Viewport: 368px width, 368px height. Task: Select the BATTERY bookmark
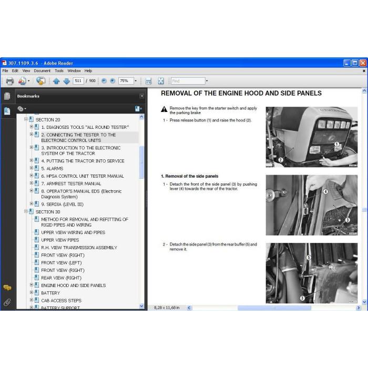pyautogui.click(x=50, y=293)
